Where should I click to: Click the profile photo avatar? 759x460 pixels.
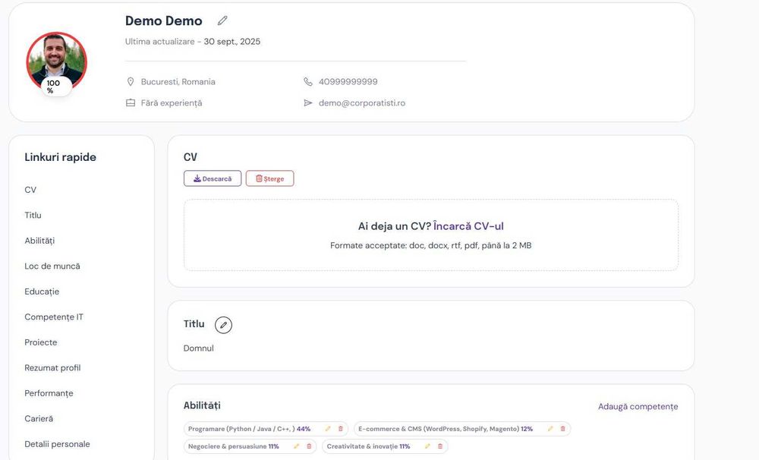pyautogui.click(x=57, y=62)
